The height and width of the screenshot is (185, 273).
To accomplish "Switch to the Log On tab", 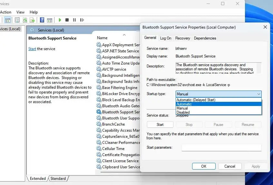I will point(166,38).
